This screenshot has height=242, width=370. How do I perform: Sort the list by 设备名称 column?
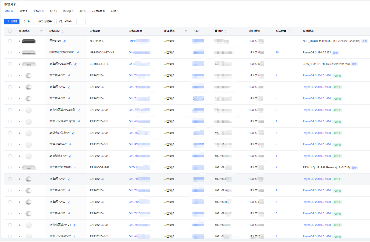pos(62,31)
